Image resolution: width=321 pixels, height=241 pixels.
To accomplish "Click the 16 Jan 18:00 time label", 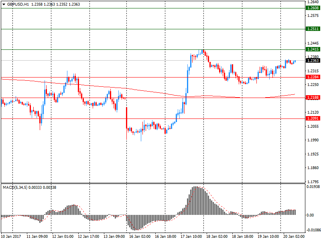I will [165, 237].
